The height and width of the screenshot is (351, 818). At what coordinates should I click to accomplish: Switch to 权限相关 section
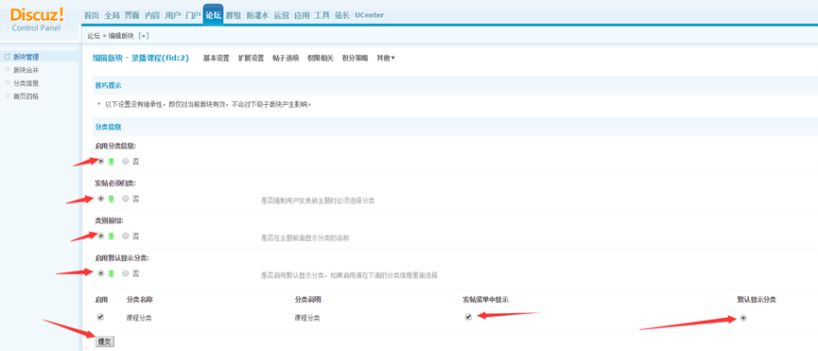(321, 58)
